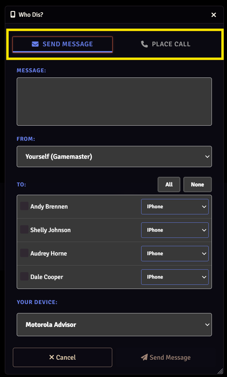Click inside the Message text area
The height and width of the screenshot is (377, 227).
click(114, 102)
